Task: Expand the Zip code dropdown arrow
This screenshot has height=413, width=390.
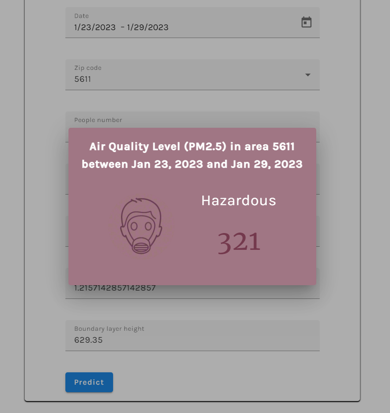Action: (308, 75)
